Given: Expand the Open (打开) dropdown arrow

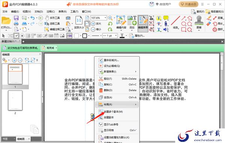Looking at the screenshot, I should pos(6,30).
